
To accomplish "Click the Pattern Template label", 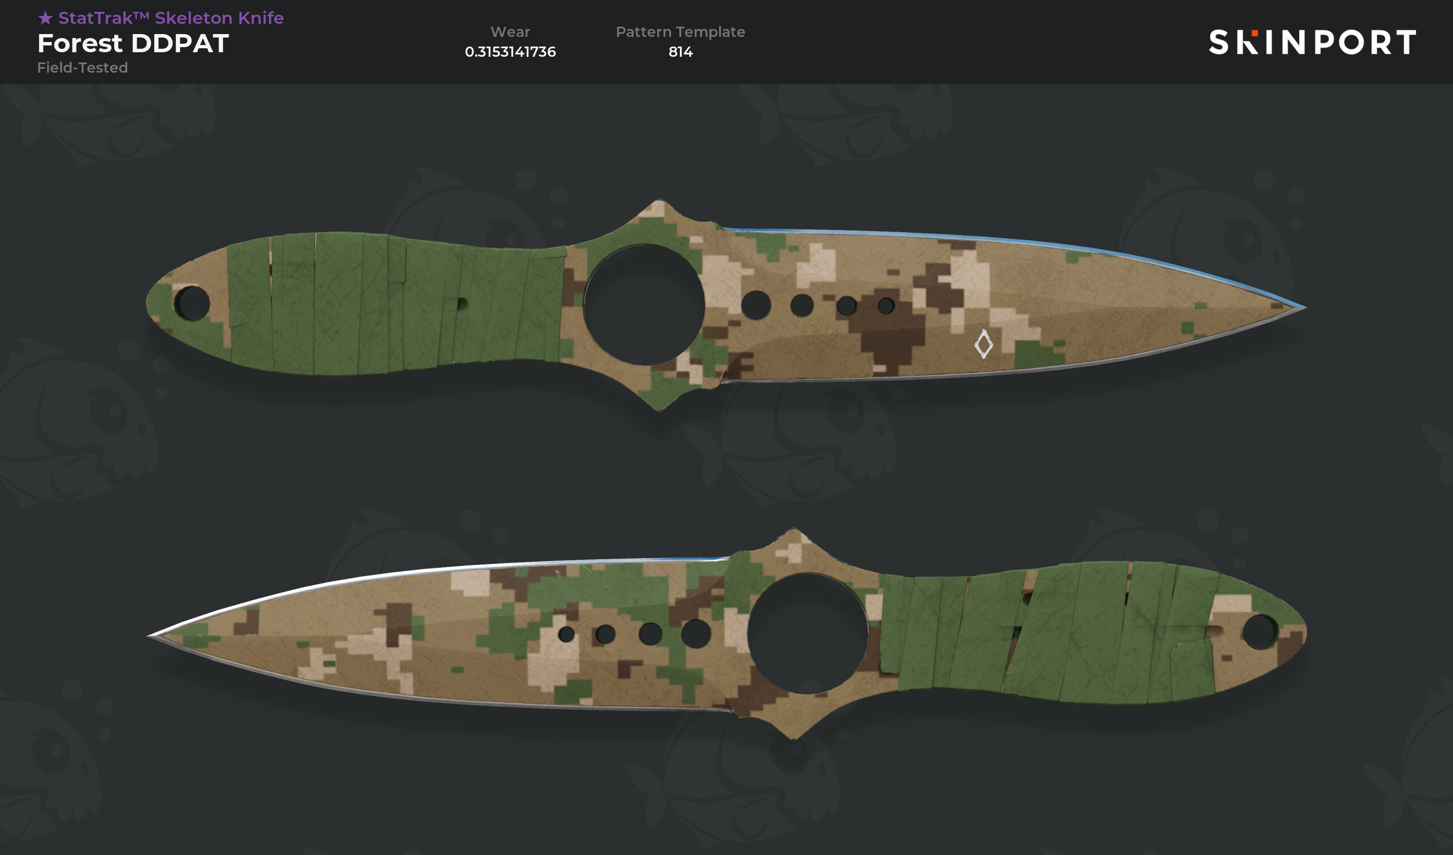I will pyautogui.click(x=681, y=32).
